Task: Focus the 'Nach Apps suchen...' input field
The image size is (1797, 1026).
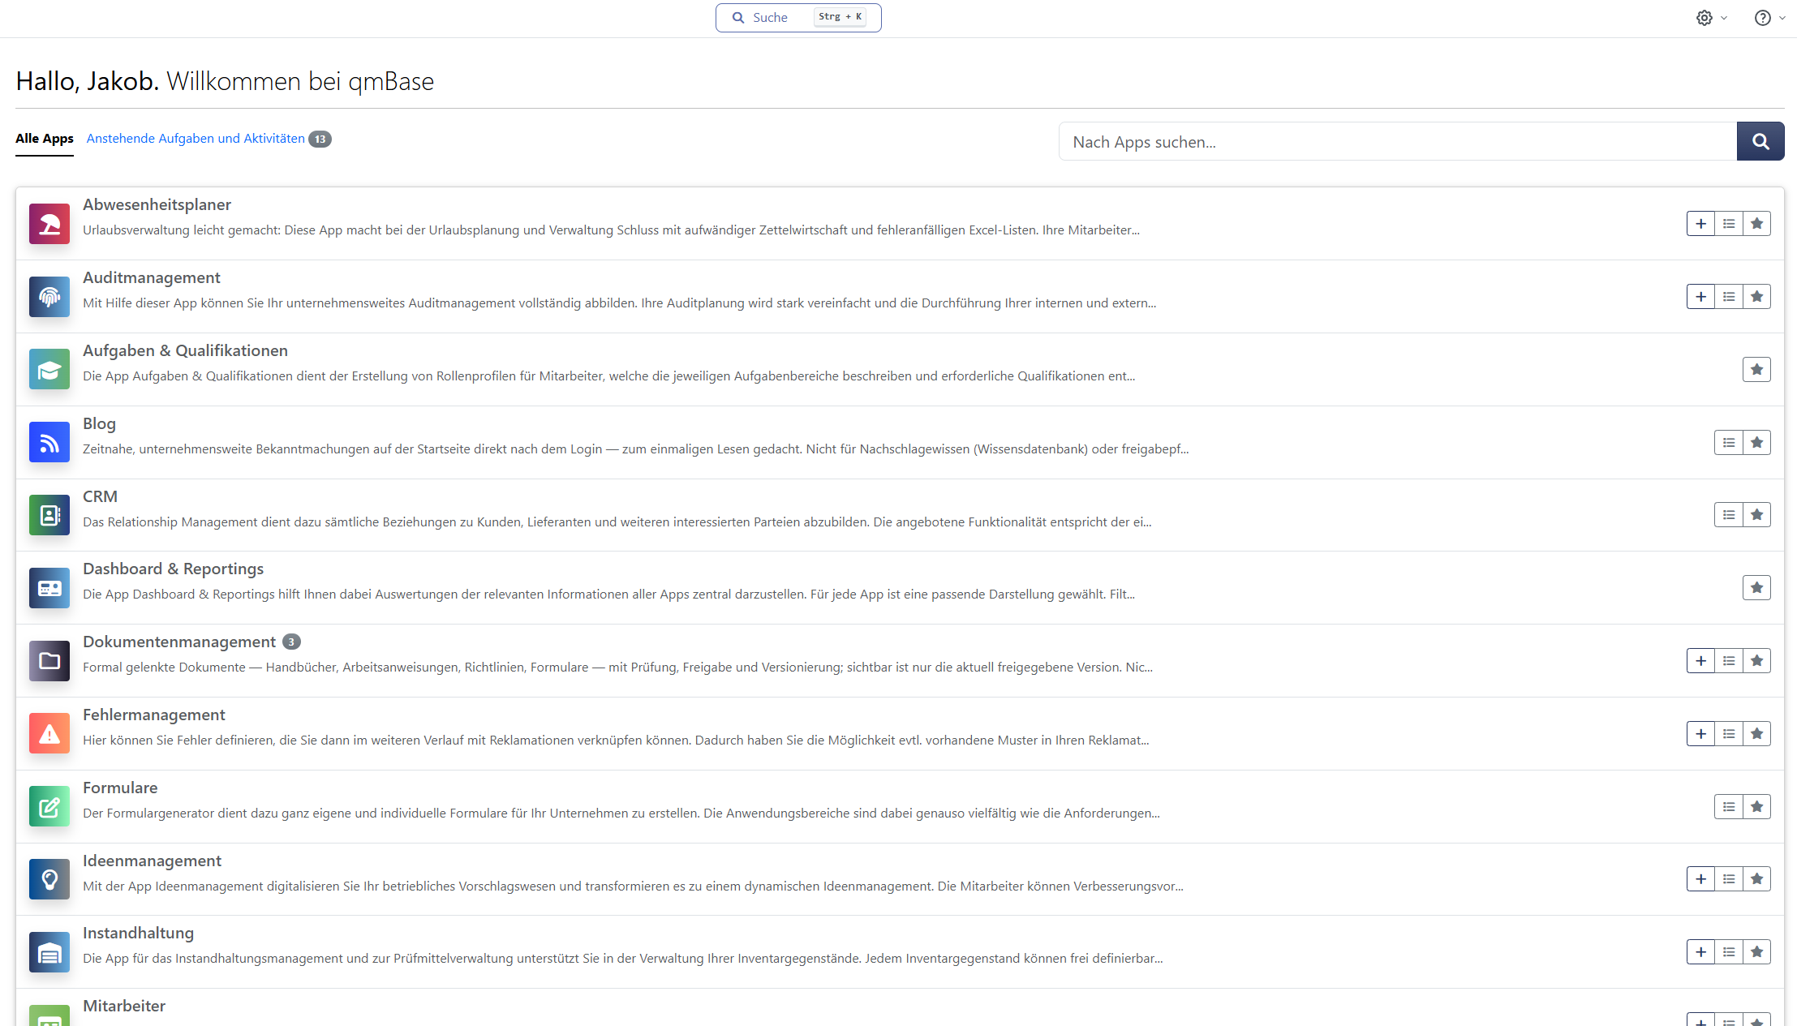Action: coord(1398,142)
